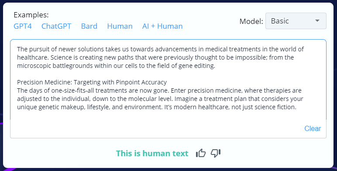
Task: Load the ChatGPT example text
Action: 56,26
